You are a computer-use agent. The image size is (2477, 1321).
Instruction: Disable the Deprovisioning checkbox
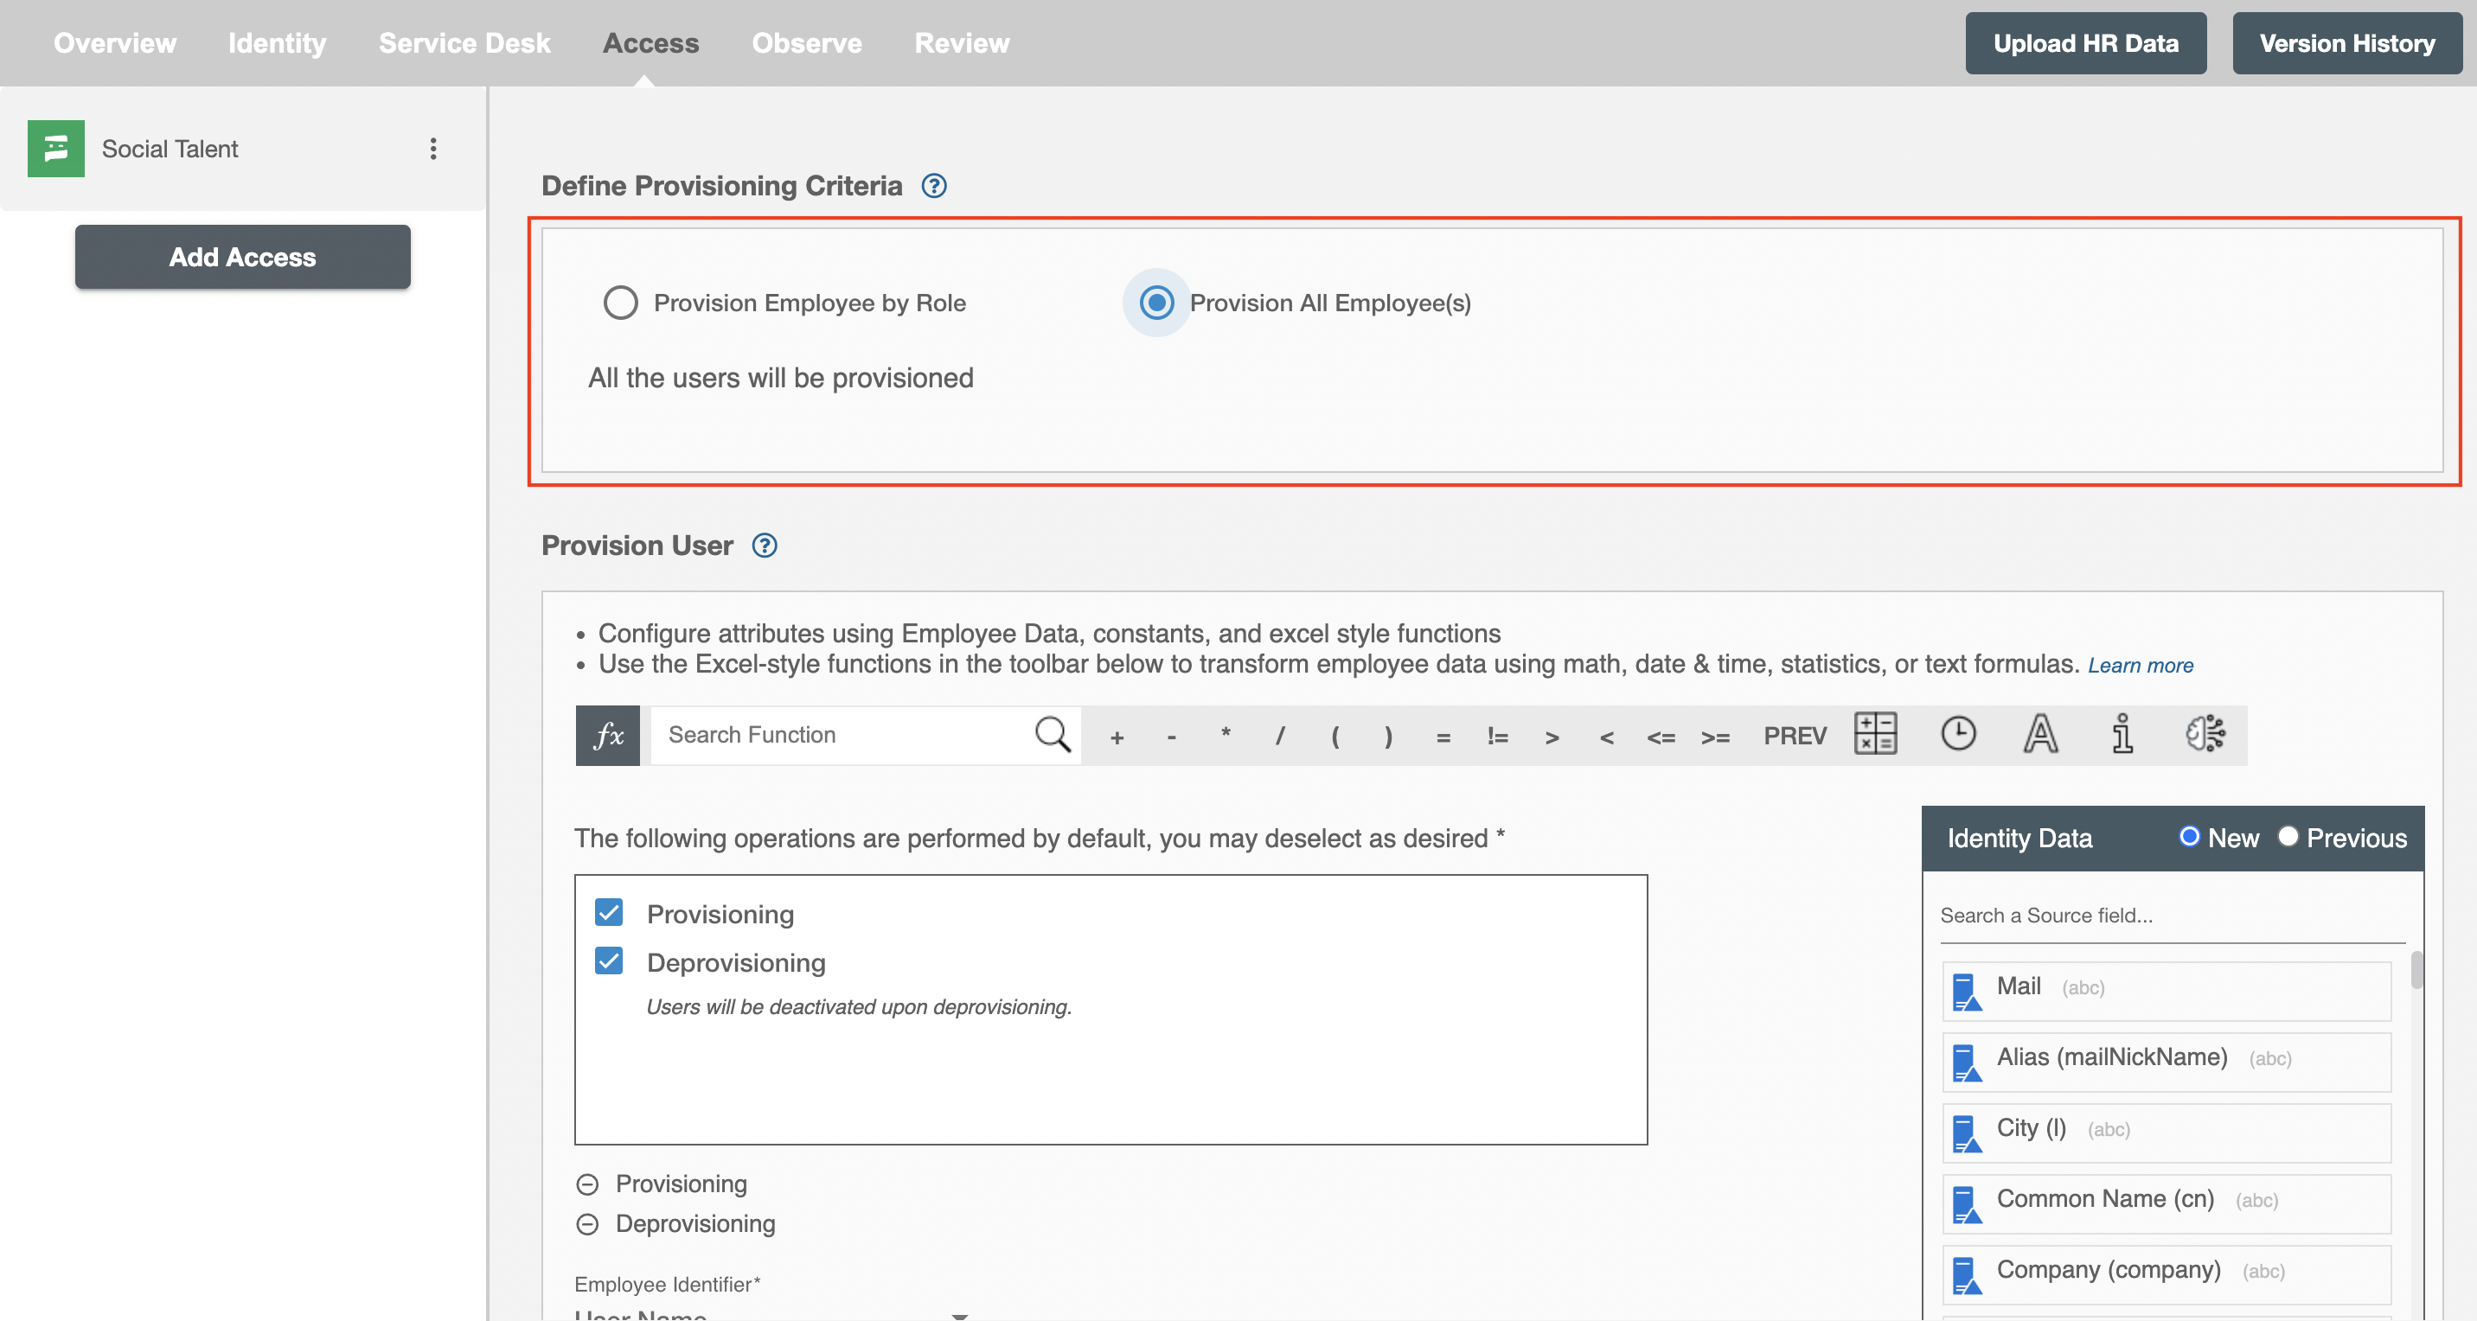click(610, 960)
